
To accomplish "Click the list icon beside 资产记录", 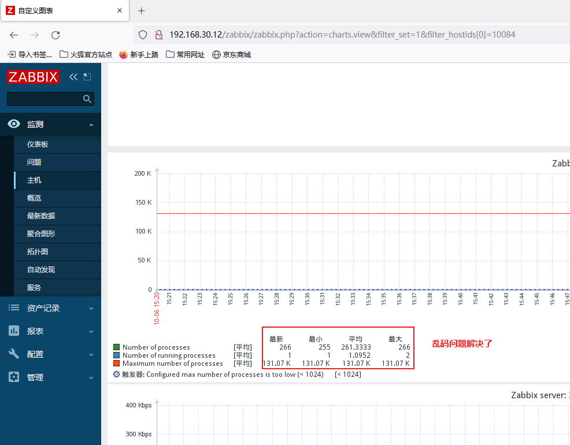I will coord(14,307).
